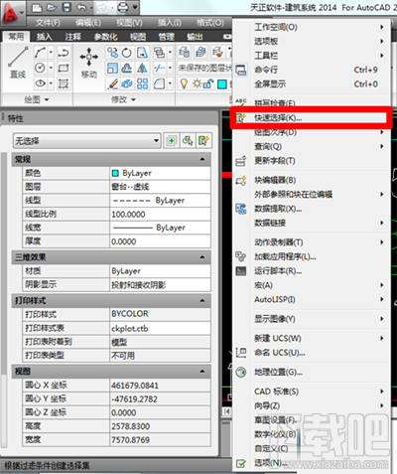Expand the 绘图 panel dropdown arrow
This screenshot has width=397, height=474.
[x=47, y=99]
